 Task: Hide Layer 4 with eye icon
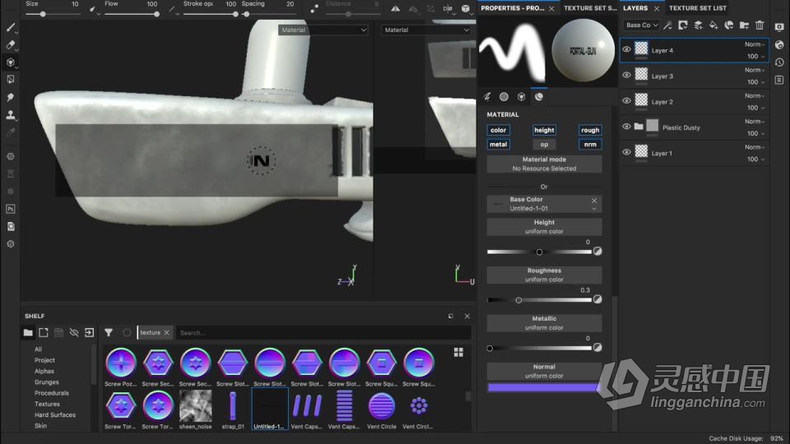click(x=626, y=49)
